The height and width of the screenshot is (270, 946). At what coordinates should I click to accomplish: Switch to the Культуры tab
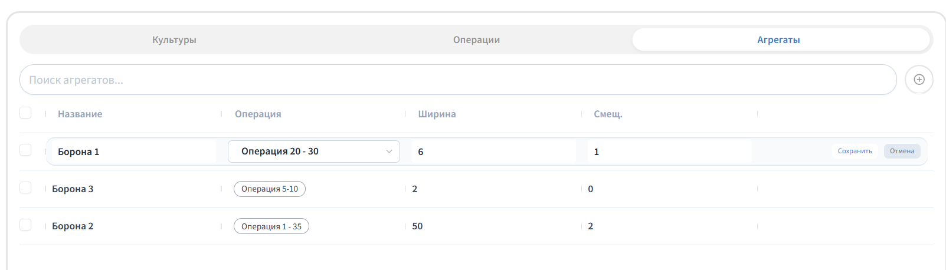click(x=174, y=39)
